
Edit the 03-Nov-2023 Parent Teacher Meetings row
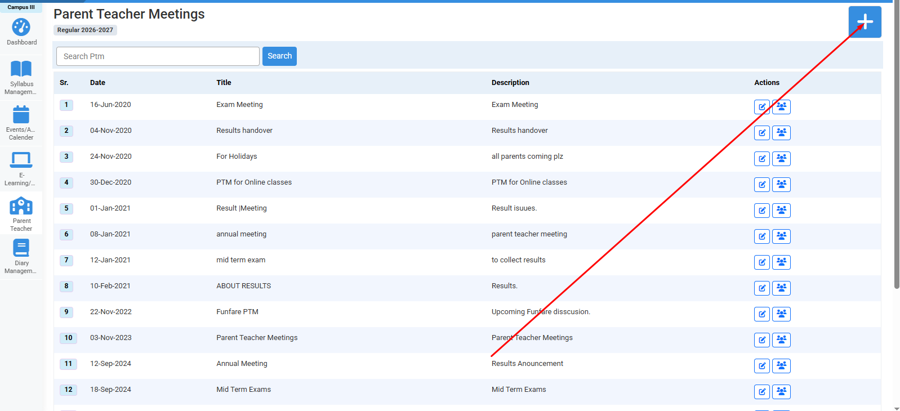coord(761,340)
